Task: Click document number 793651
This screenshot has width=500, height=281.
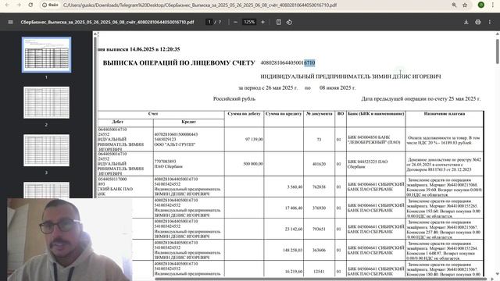Action: click(x=319, y=229)
